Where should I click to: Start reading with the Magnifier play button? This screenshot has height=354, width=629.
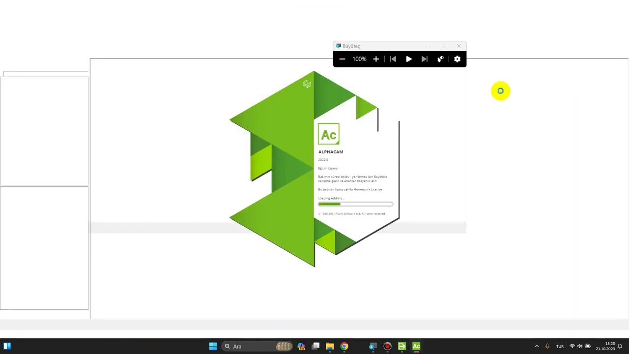tap(409, 59)
